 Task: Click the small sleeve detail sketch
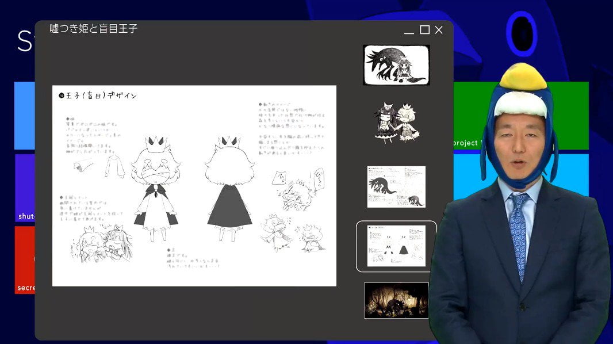click(83, 166)
